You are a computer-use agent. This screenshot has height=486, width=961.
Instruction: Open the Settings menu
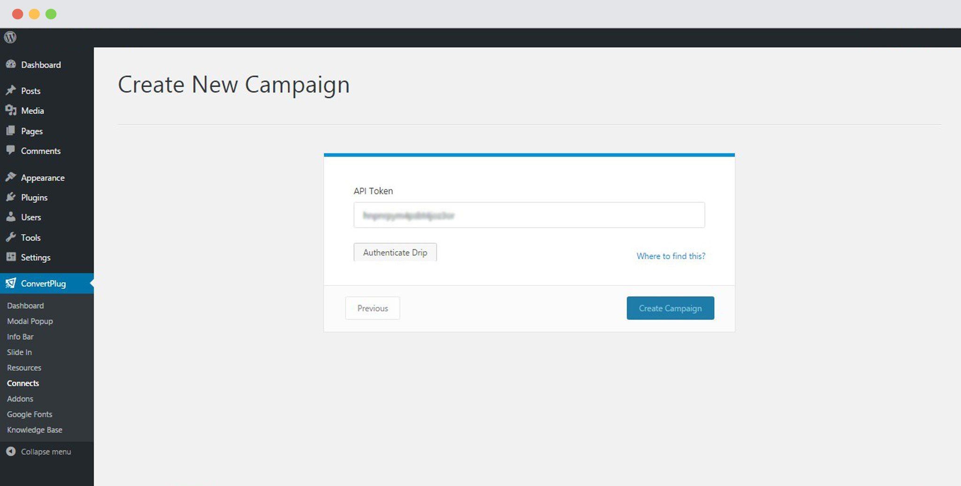(35, 257)
